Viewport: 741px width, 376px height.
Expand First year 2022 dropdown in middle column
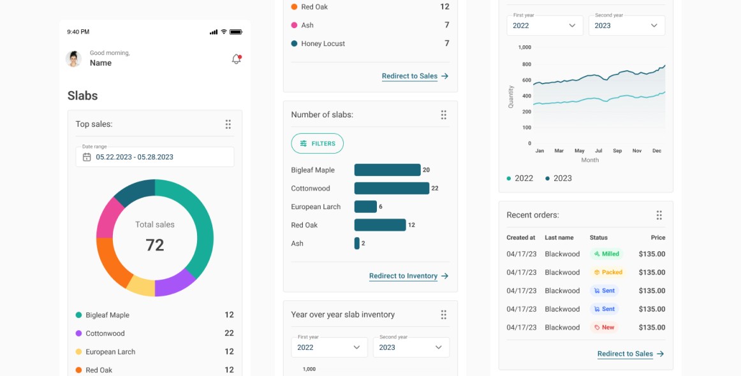330,347
